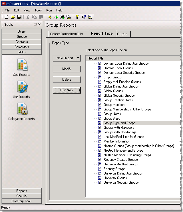
Task: Click the green flag run icon
Action: [x=56, y=17]
